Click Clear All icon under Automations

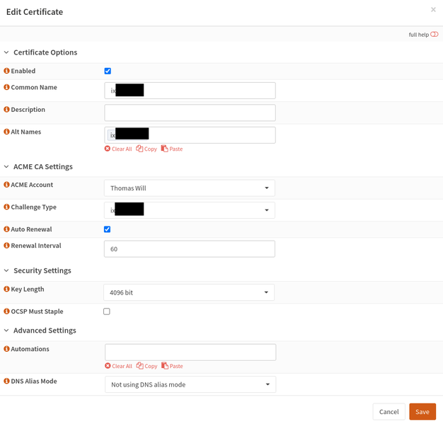click(x=108, y=366)
